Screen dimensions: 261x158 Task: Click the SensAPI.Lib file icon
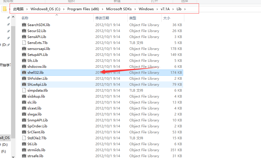point(24,37)
